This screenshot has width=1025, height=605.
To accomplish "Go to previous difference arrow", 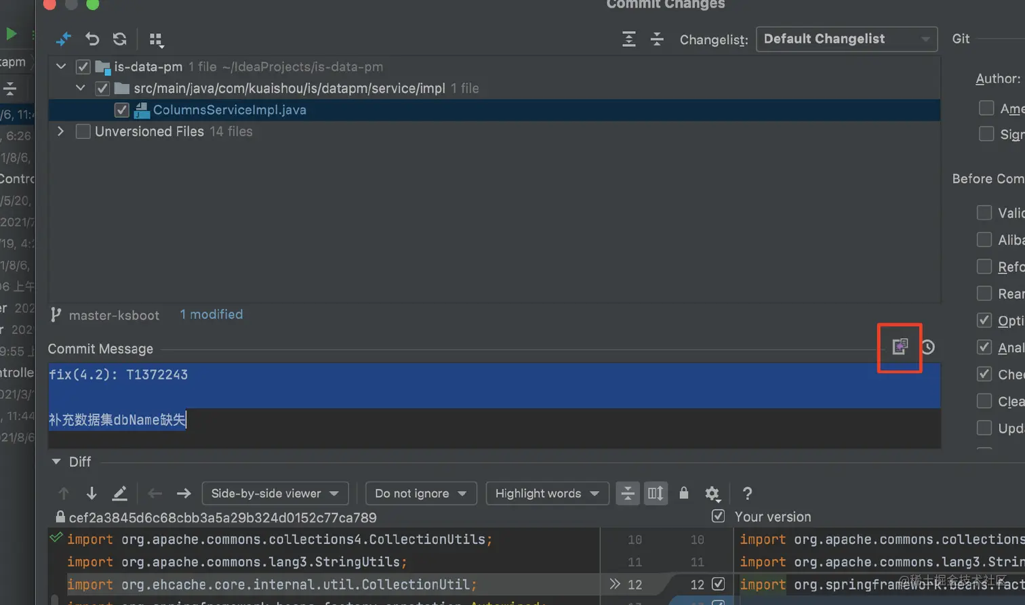I will [x=64, y=493].
